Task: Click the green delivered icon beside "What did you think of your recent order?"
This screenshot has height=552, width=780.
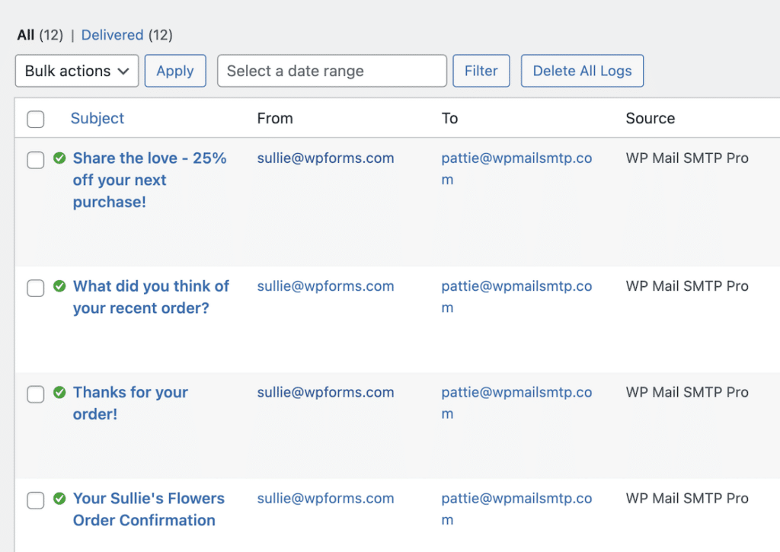Action: [x=60, y=286]
